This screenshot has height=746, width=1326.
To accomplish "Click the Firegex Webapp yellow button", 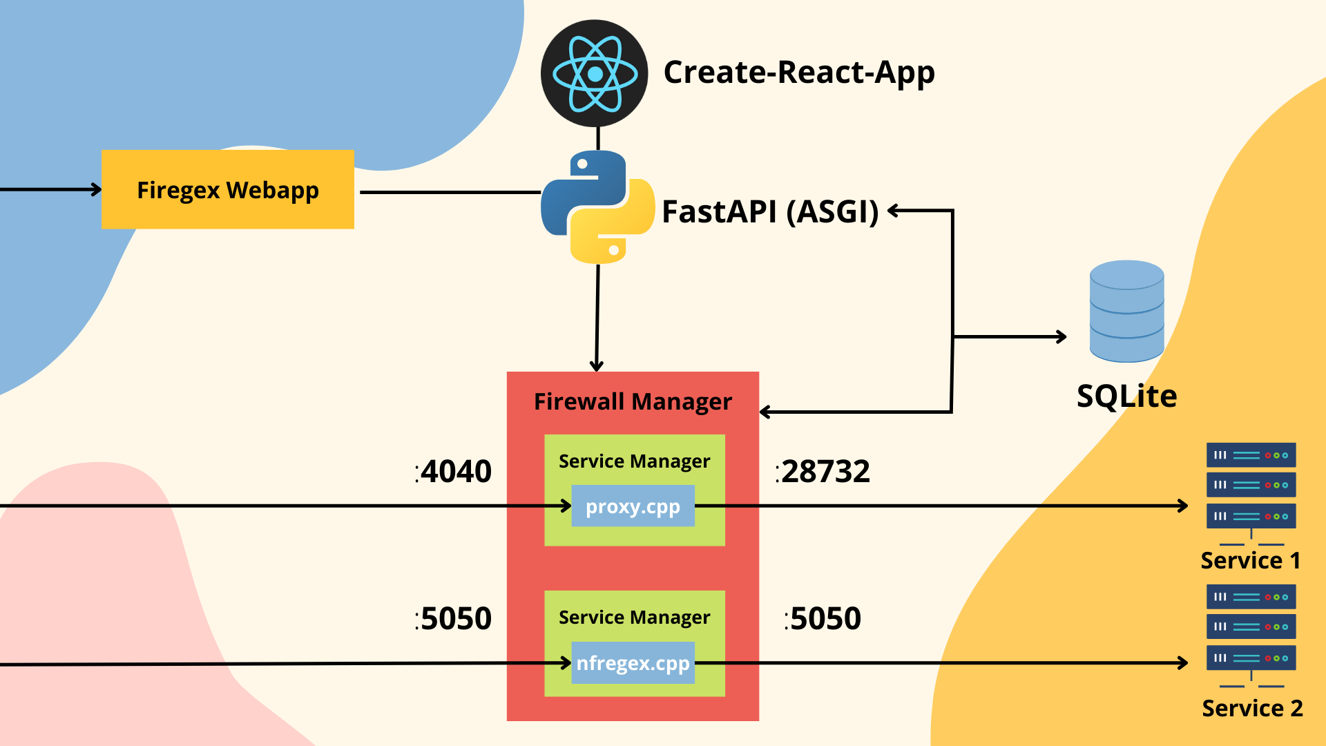I will click(228, 189).
